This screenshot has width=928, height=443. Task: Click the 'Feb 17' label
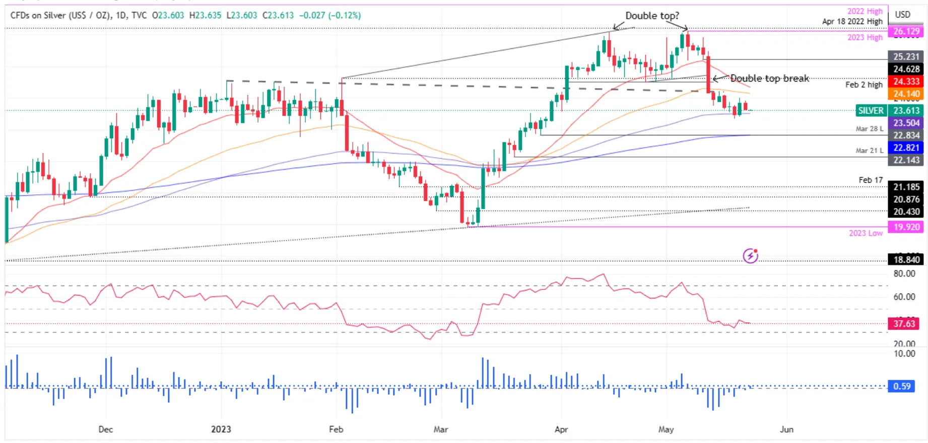point(871,180)
